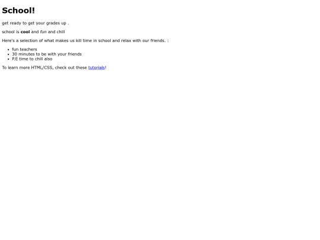This screenshot has width=320, height=240.
Task: Click the bullet before 30 minutes
Action: (x=8, y=55)
